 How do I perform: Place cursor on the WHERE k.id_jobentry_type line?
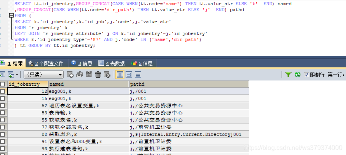[108, 39]
